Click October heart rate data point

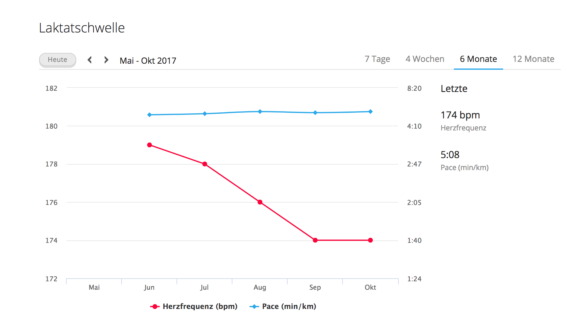(370, 240)
